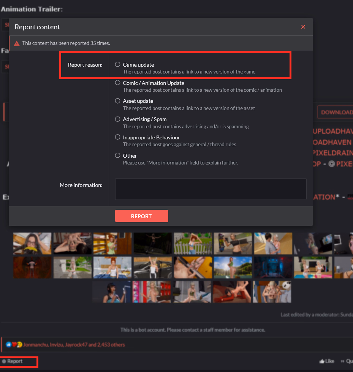353x372 pixels.
Task: Open the red cave thumbnail
Action: (x=32, y=267)
